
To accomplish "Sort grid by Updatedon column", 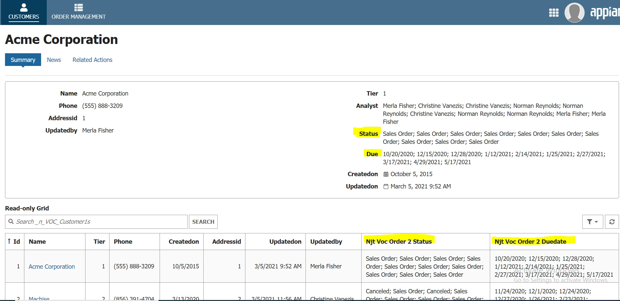I will tap(285, 241).
